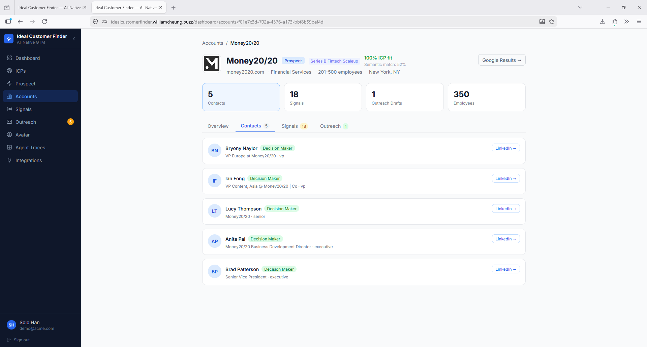647x347 pixels.
Task: Sign out of the account
Action: (x=18, y=340)
